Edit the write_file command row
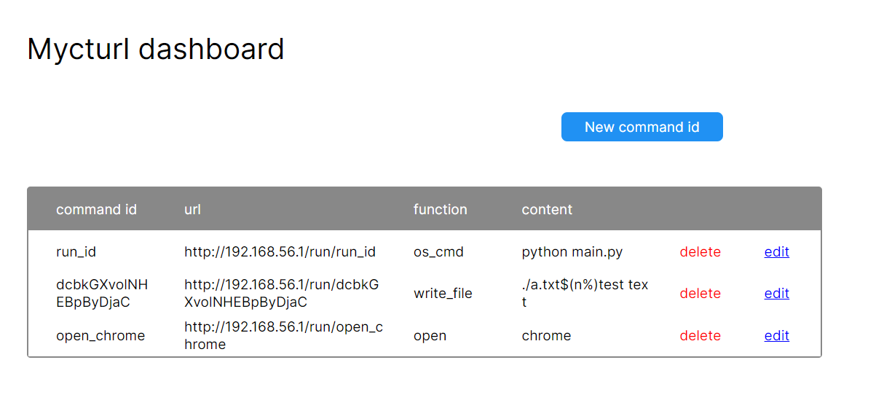This screenshot has width=892, height=419. (776, 294)
